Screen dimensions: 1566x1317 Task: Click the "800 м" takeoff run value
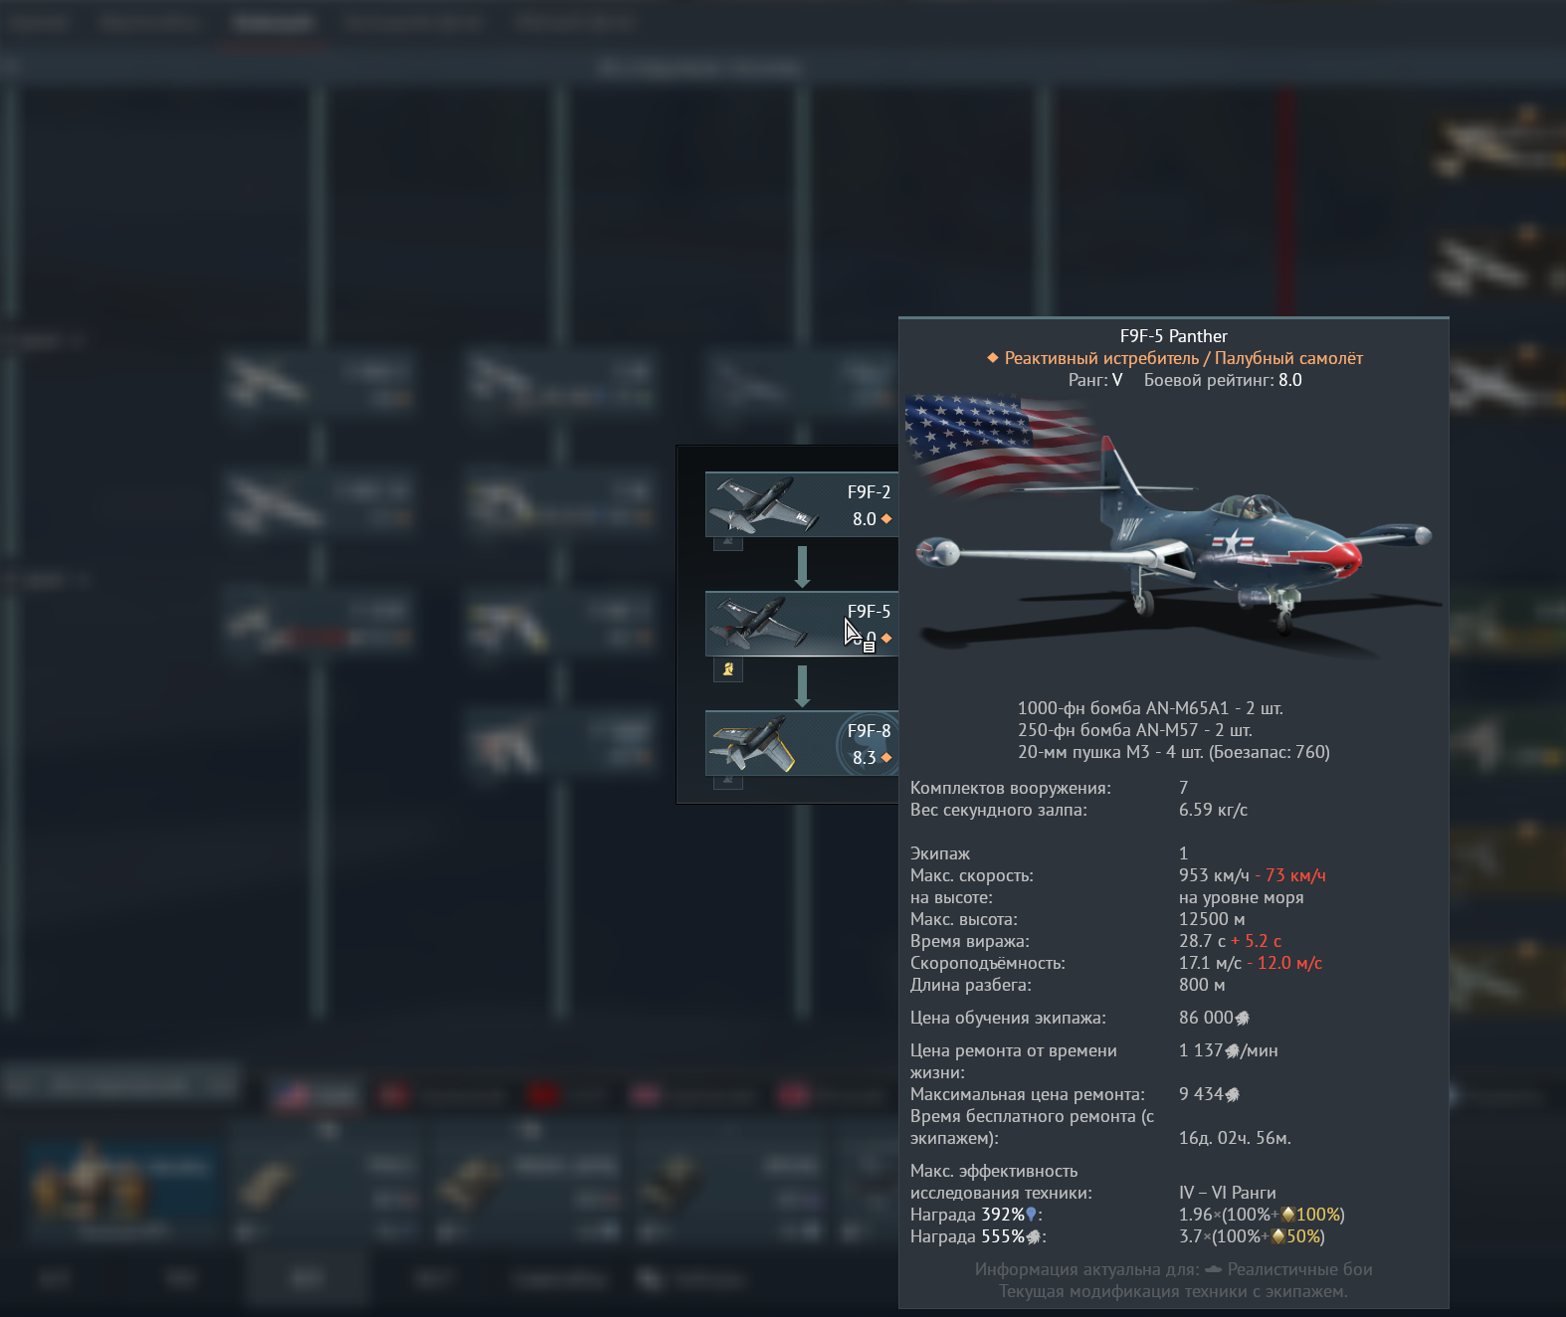(x=1202, y=985)
